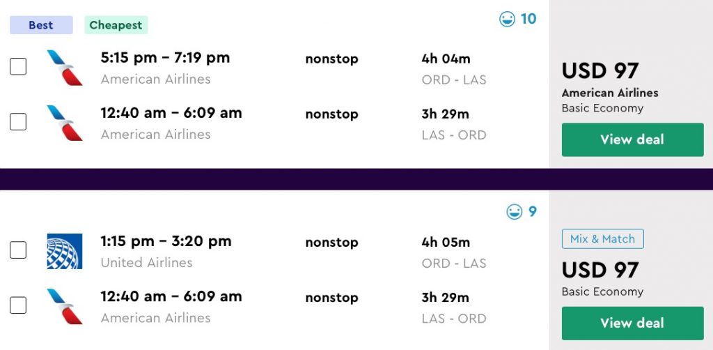Check the box beside United 1:15 pm flight

[x=18, y=250]
